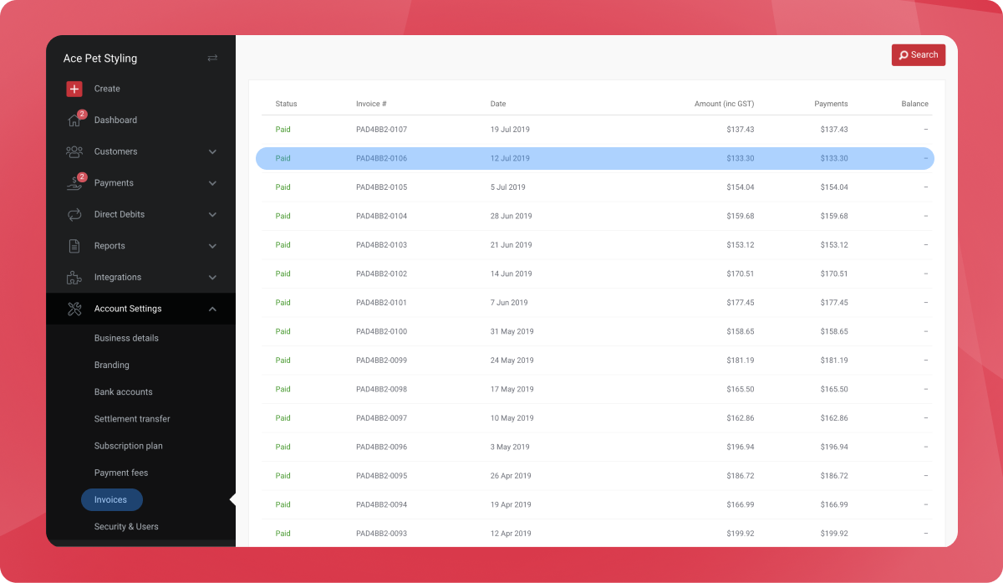This screenshot has width=1003, height=583.
Task: Click the Direct Debits cycle icon
Action: [x=74, y=214]
